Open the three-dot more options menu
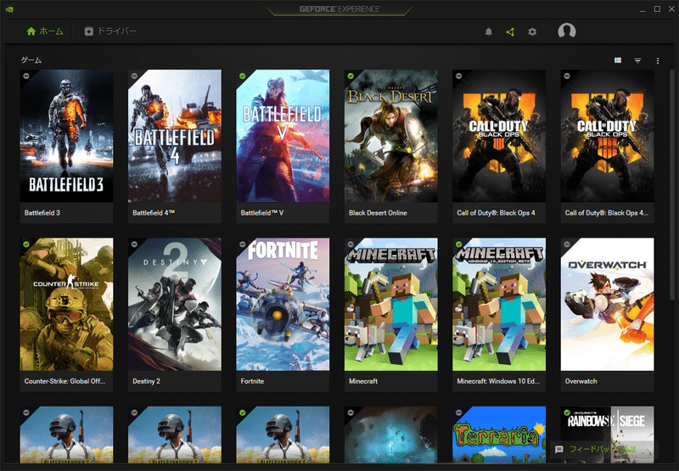The height and width of the screenshot is (471, 679). tap(658, 60)
